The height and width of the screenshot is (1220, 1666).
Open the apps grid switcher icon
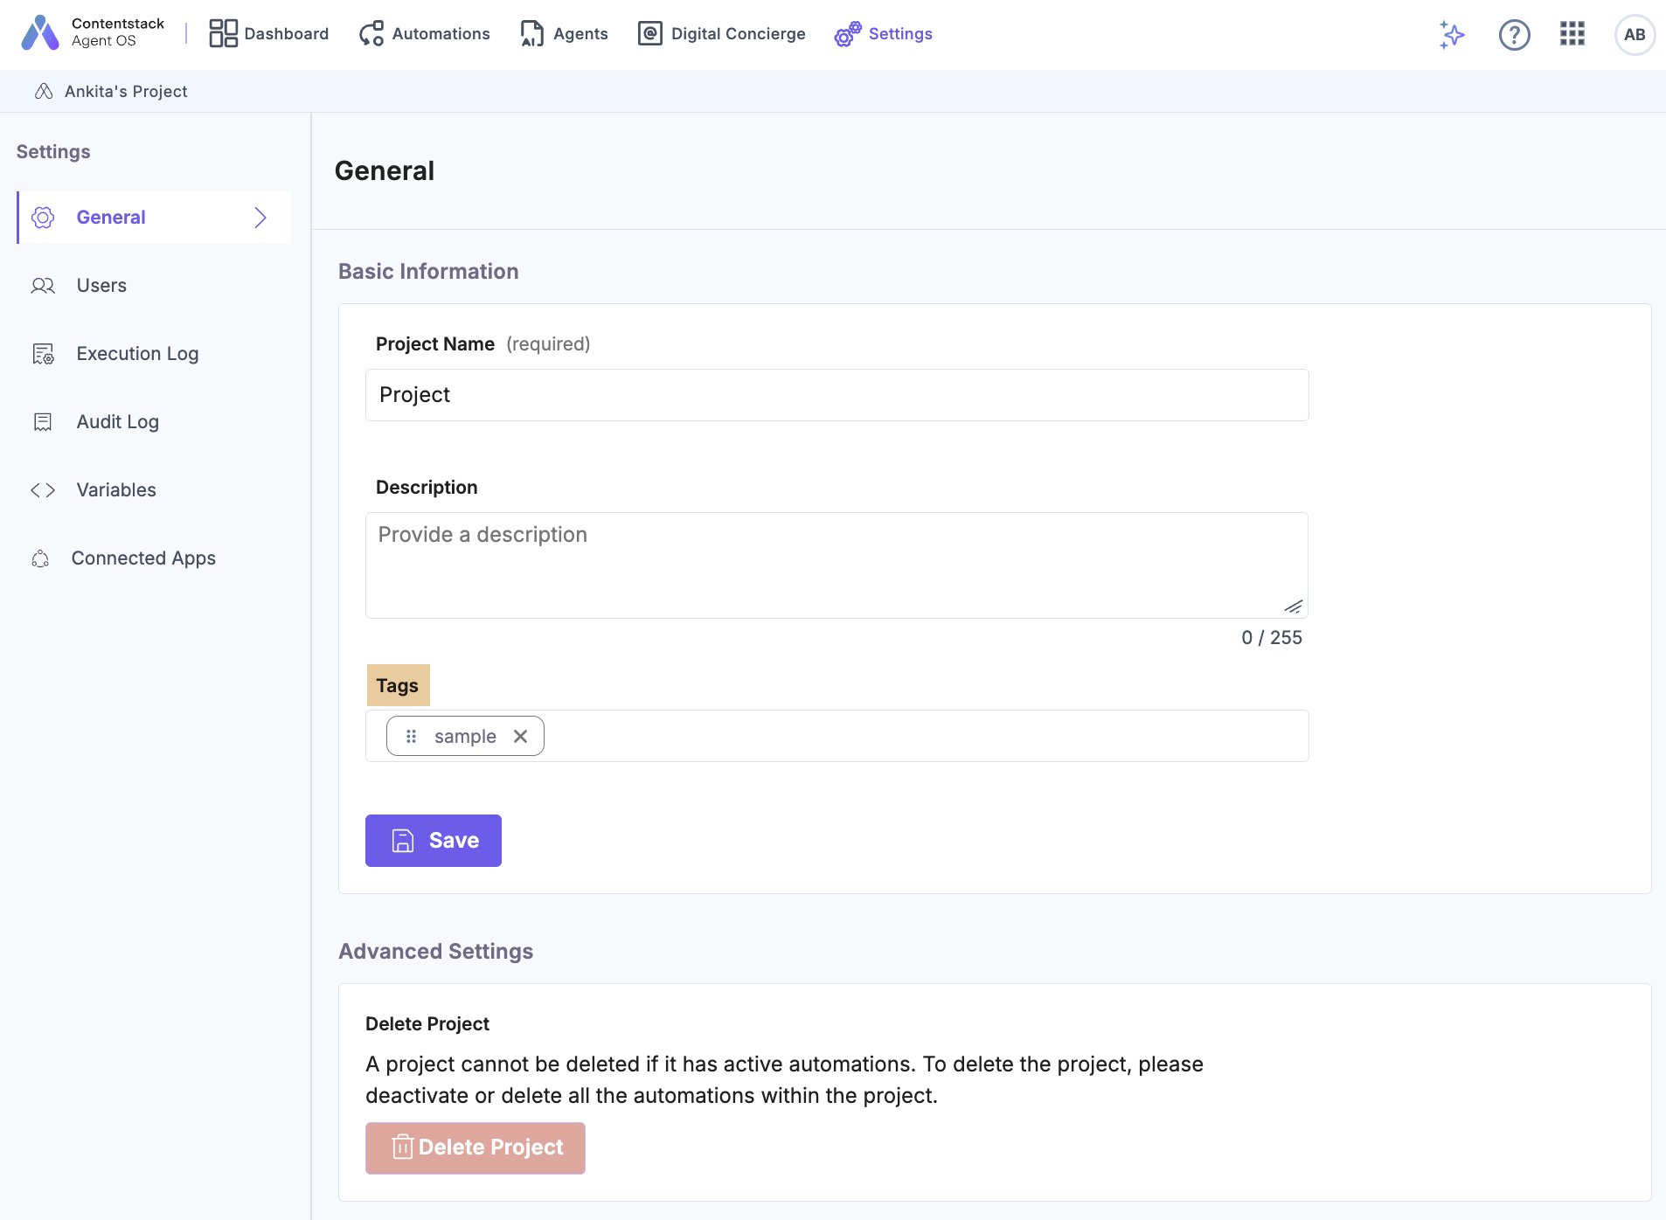[x=1572, y=34]
